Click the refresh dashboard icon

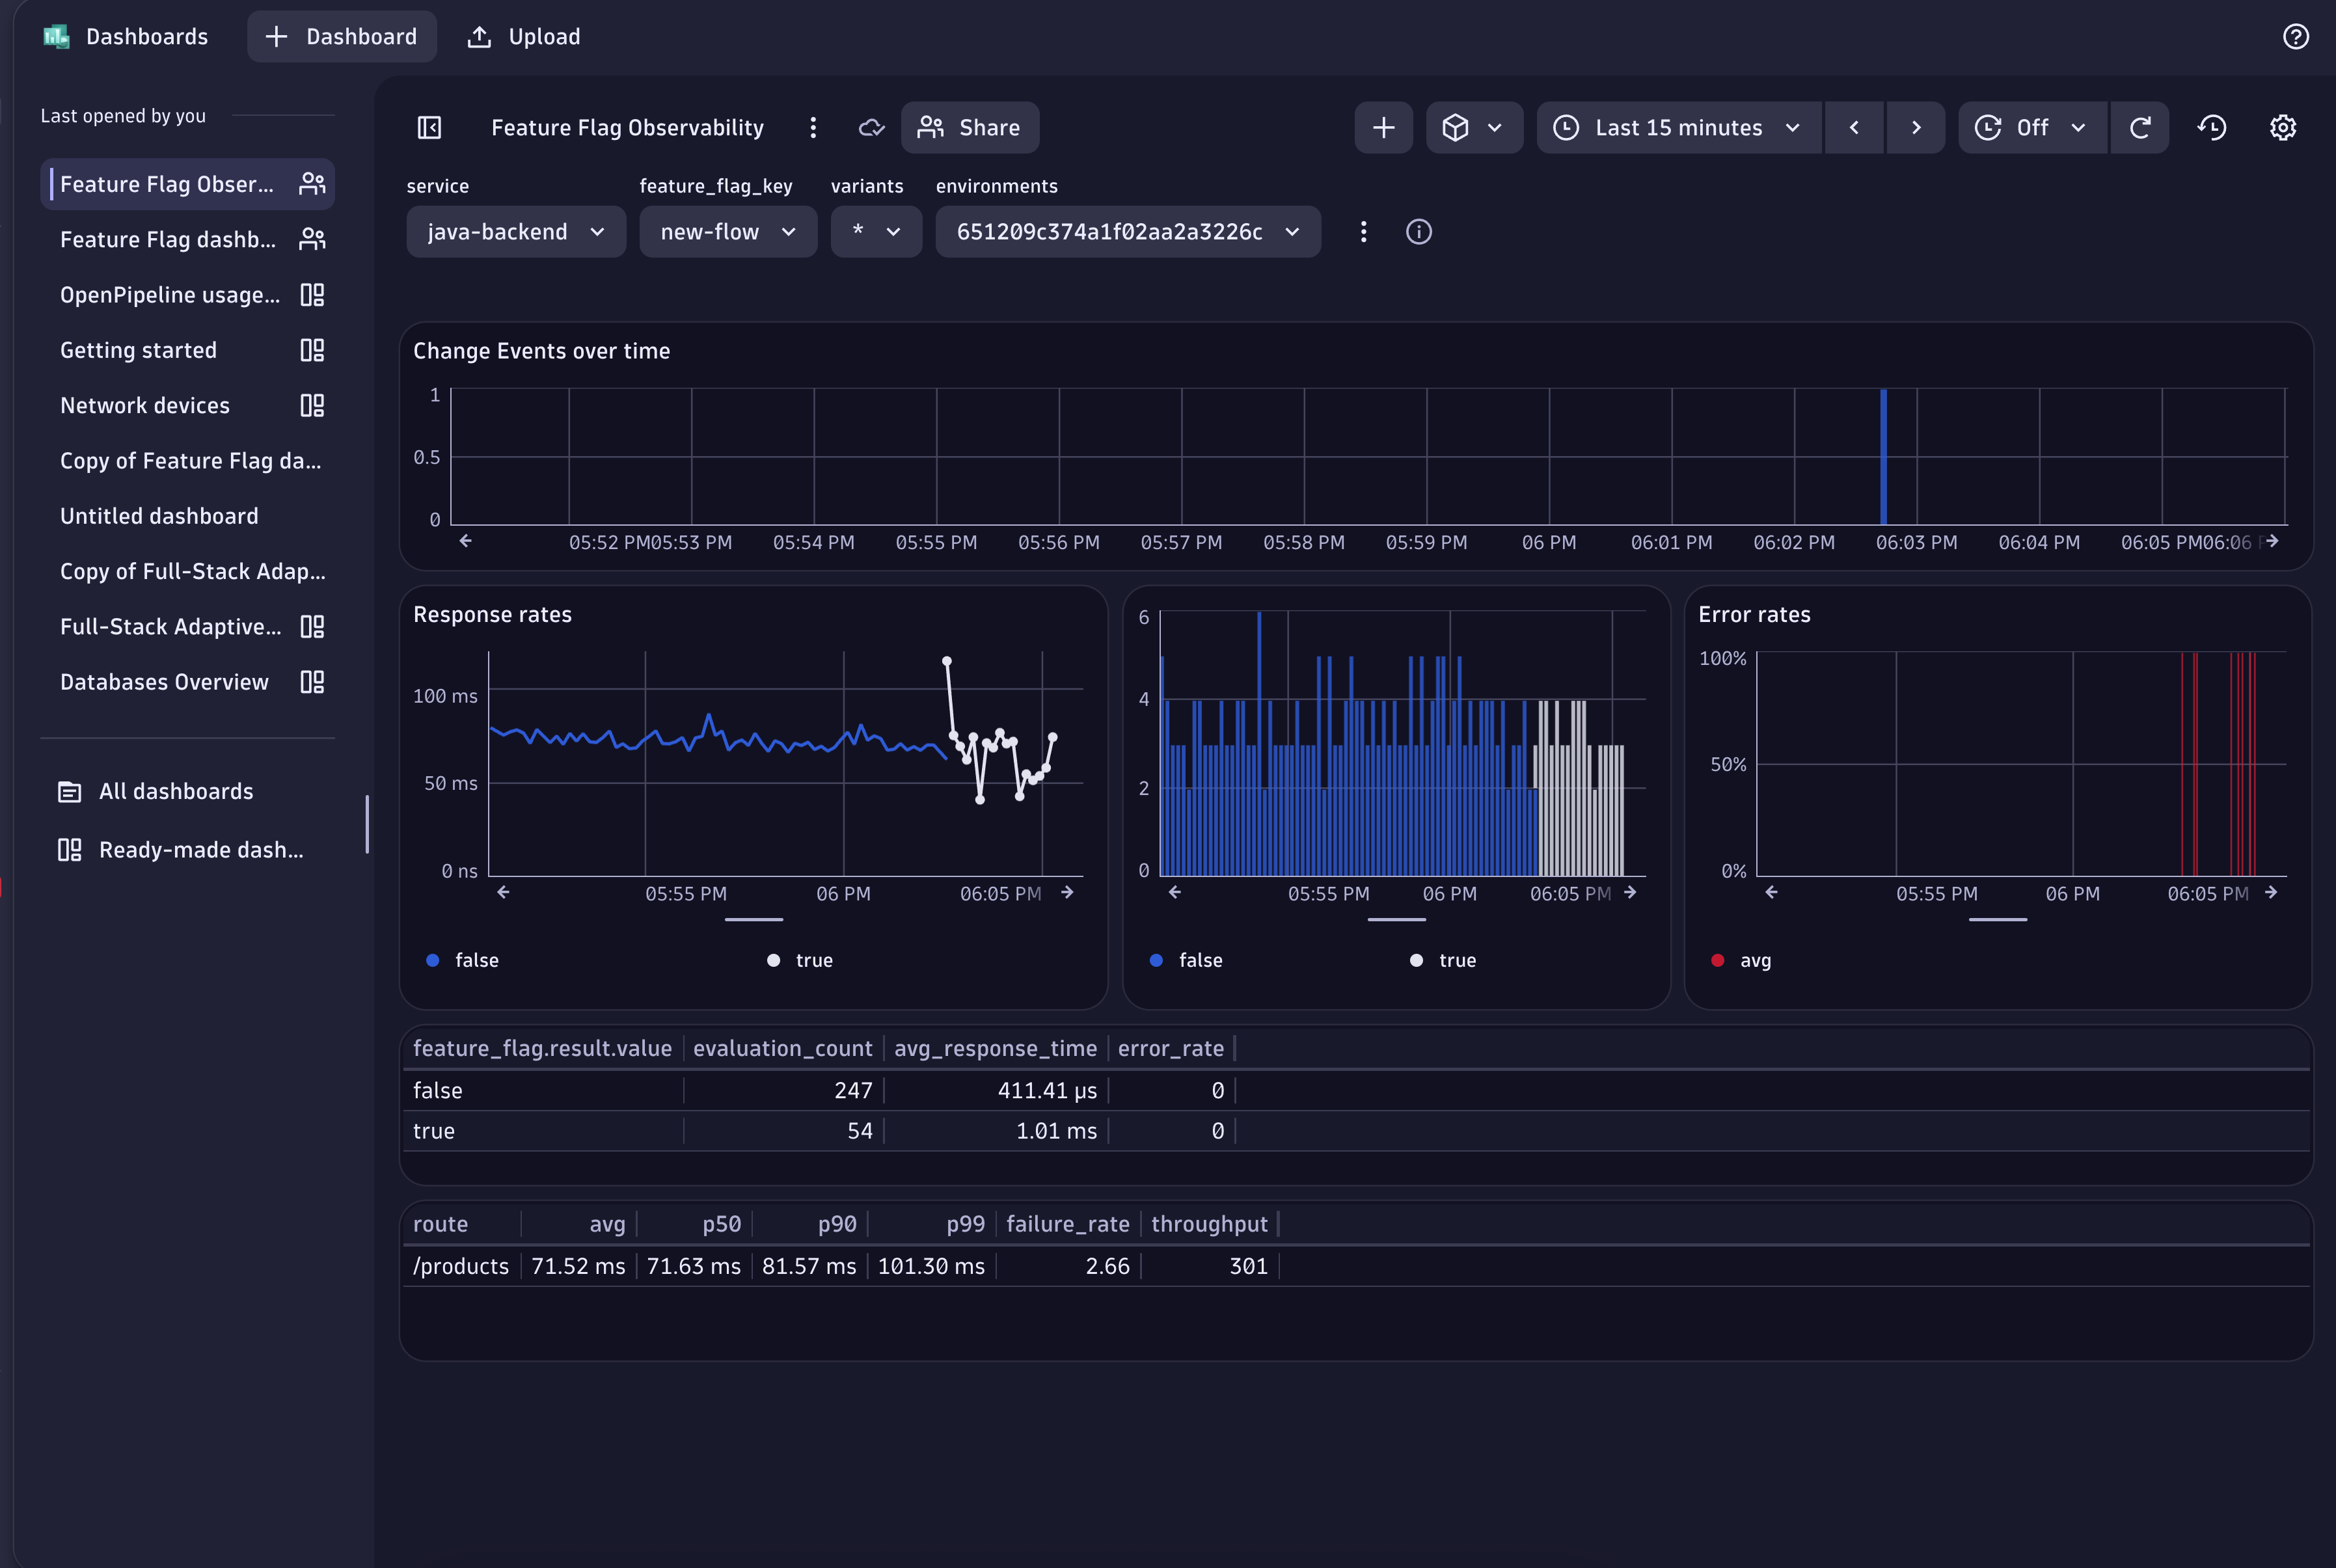[2140, 127]
